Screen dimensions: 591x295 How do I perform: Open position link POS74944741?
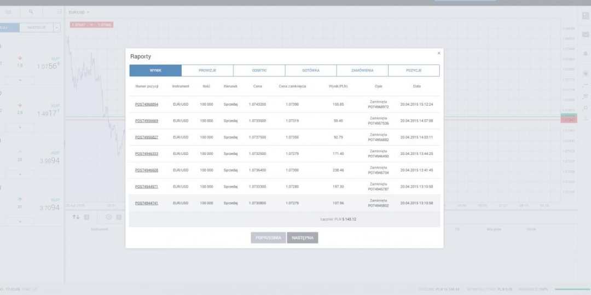click(146, 203)
